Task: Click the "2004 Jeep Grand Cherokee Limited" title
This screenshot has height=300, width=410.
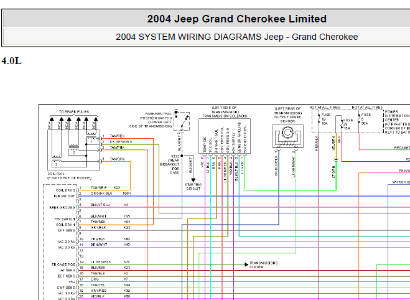Action: click(x=236, y=19)
